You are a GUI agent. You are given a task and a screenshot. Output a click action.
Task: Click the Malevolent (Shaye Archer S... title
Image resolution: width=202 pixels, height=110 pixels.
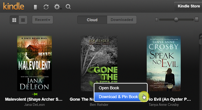pyautogui.click(x=34, y=99)
